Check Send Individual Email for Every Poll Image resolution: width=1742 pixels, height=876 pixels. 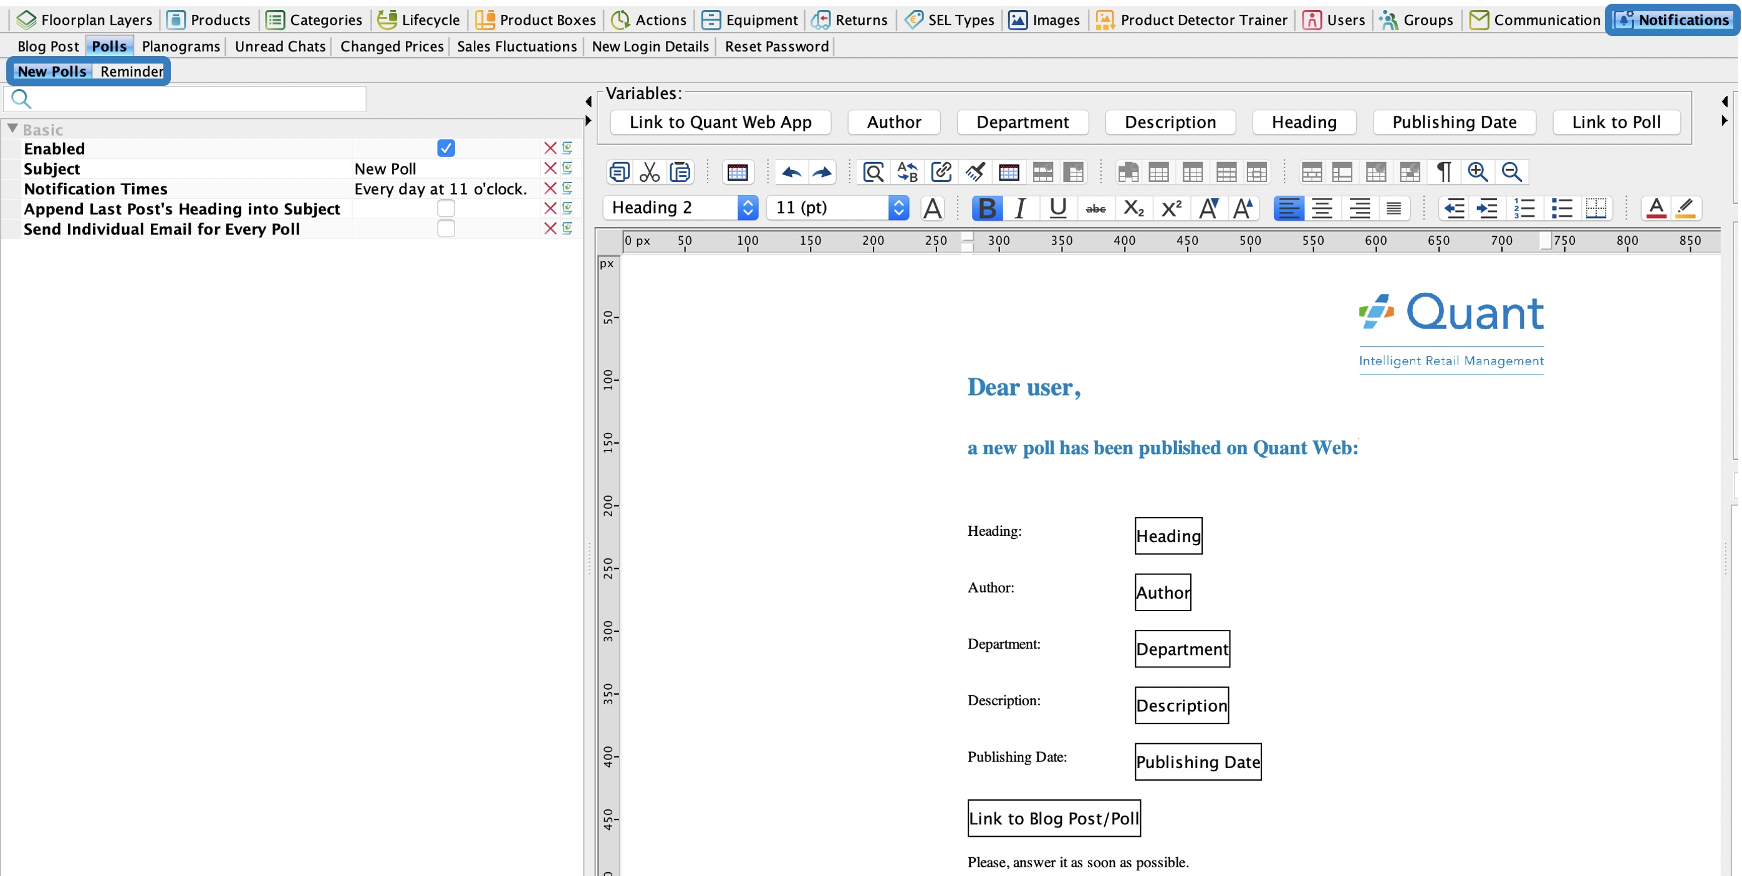click(446, 229)
